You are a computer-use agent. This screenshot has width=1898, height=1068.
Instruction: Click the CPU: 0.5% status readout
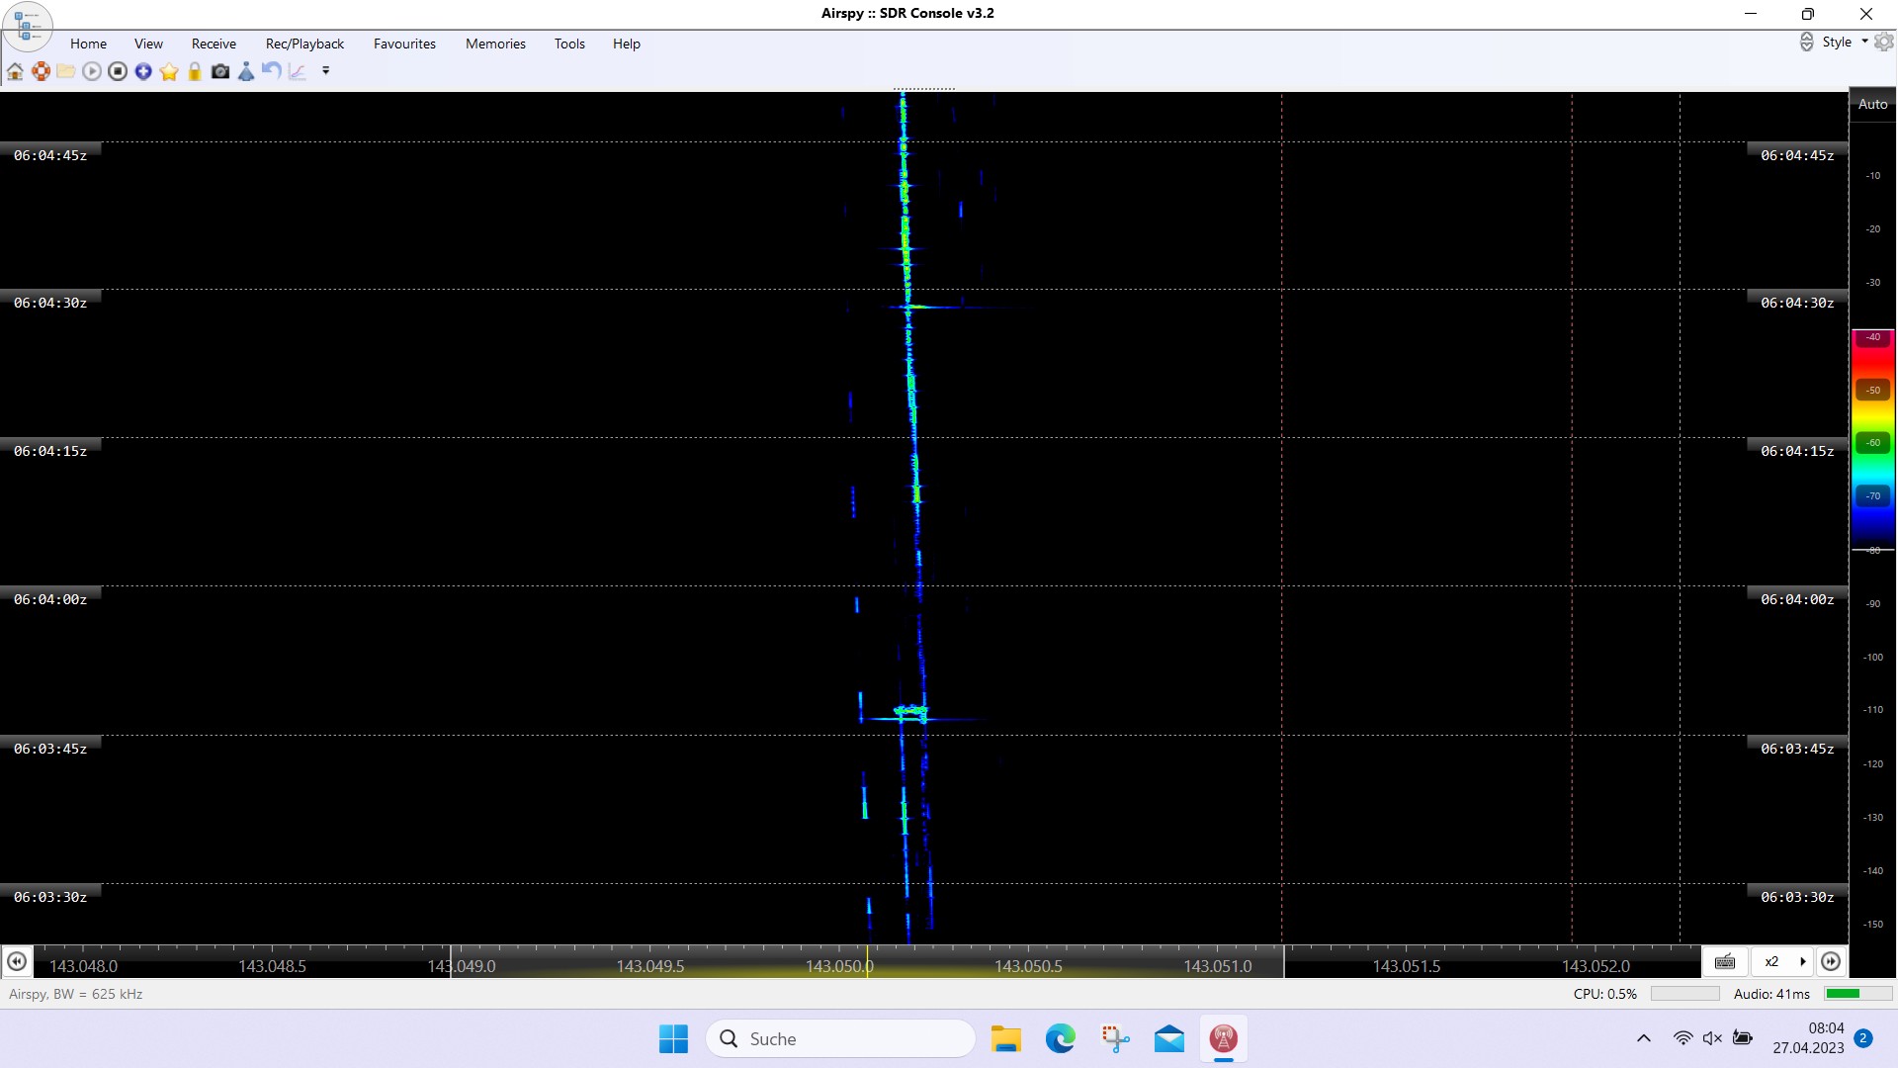click(x=1605, y=994)
